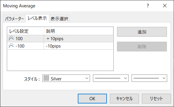Image resolution: width=174 pixels, height=107 pixels.
Task: Click the indicator icon beside level 100
Action: pyautogui.click(x=11, y=38)
